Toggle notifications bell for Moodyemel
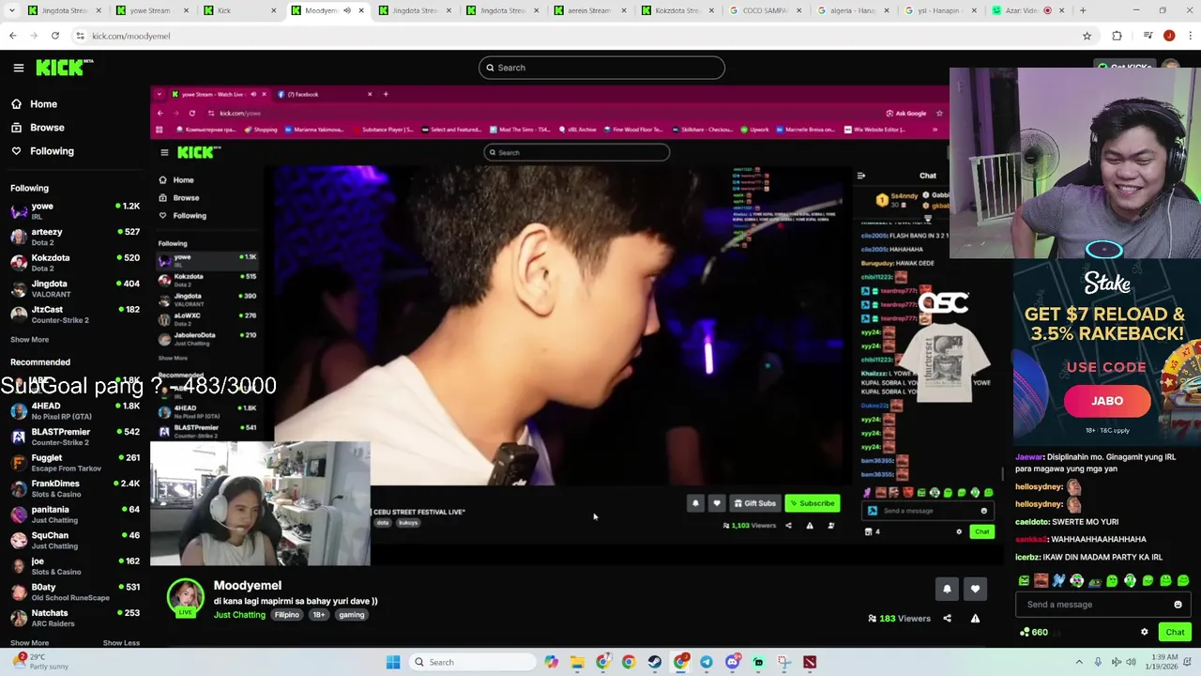The height and width of the screenshot is (676, 1201). 947,589
